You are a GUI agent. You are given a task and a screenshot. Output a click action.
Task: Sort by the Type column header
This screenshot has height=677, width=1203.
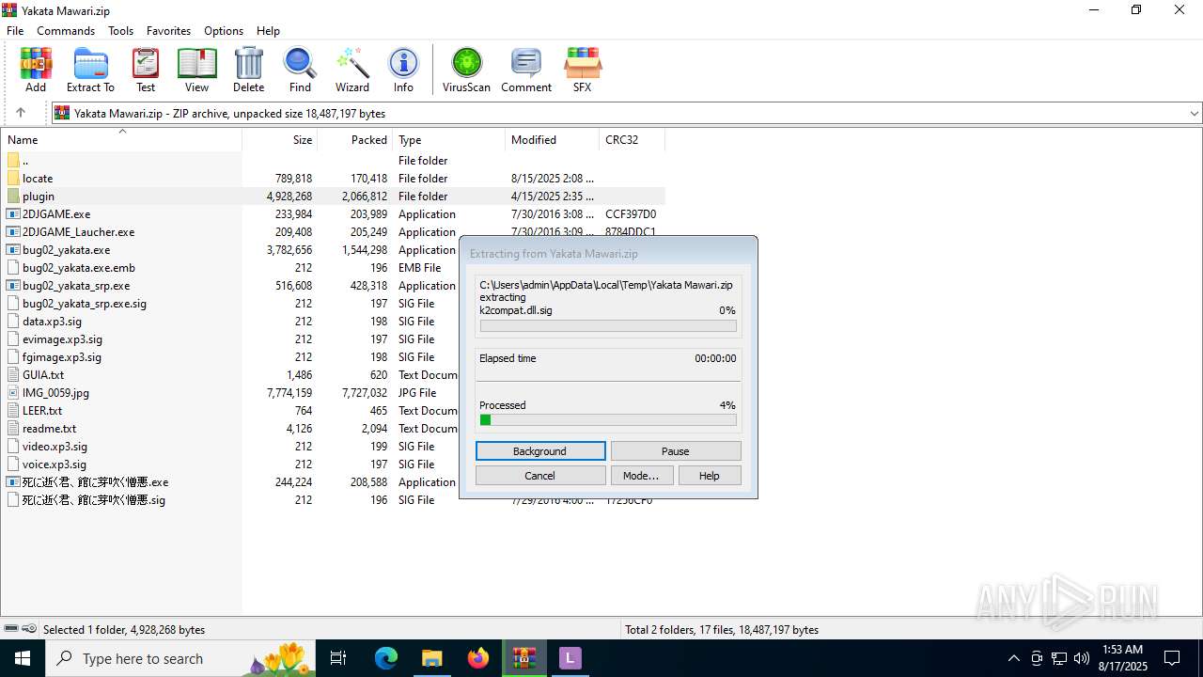pos(449,139)
